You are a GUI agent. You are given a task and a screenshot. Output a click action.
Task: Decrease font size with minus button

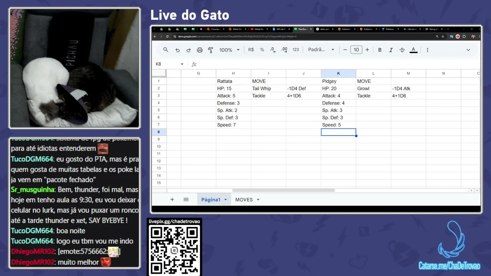pos(345,50)
